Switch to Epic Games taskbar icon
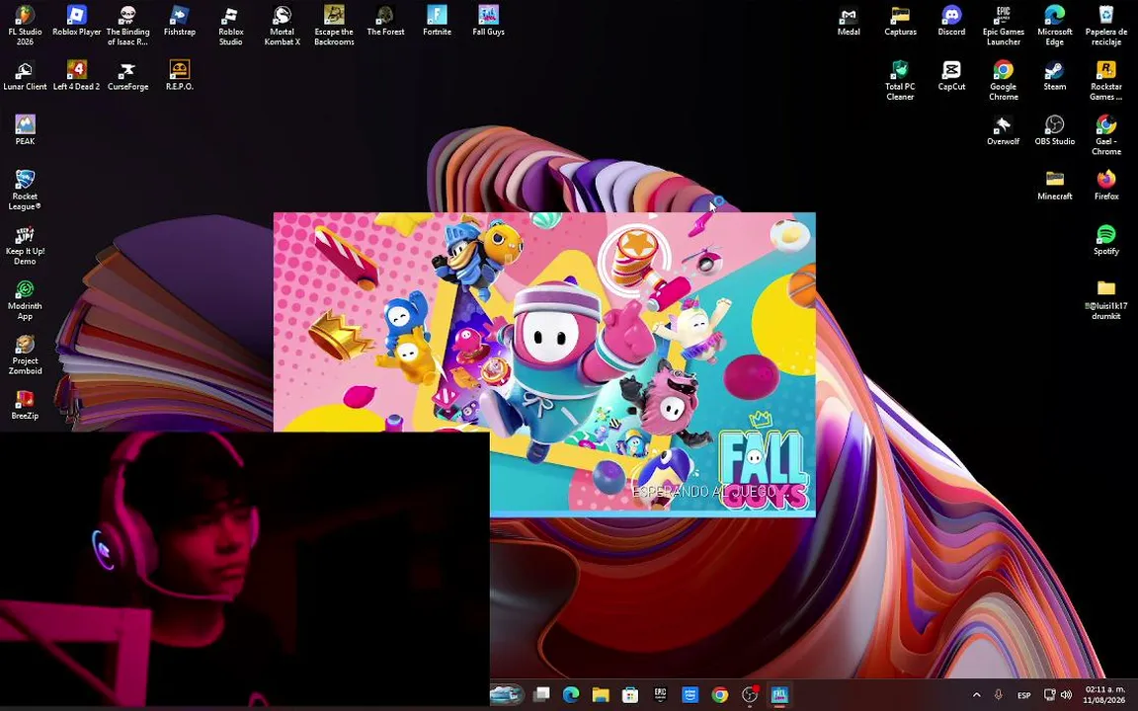1138x711 pixels. pyautogui.click(x=661, y=695)
